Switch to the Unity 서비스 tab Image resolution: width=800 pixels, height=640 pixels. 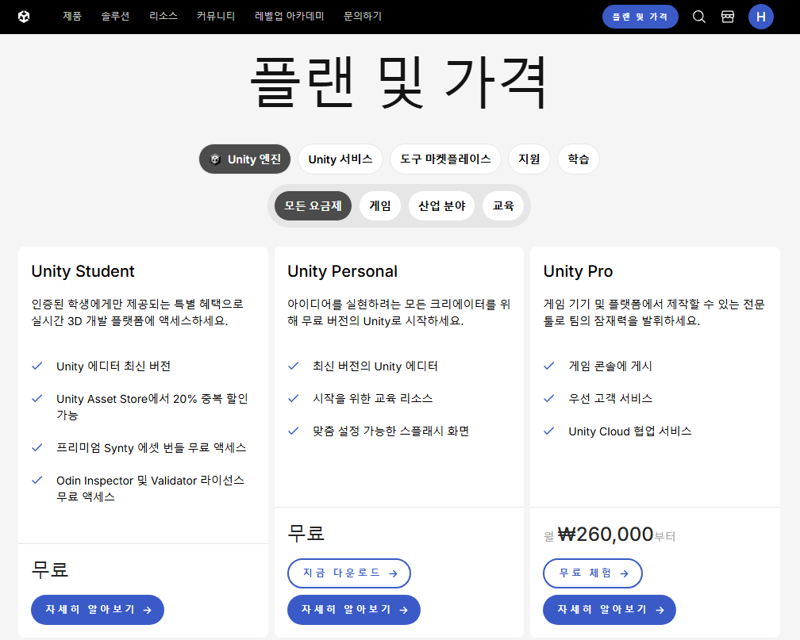[340, 159]
